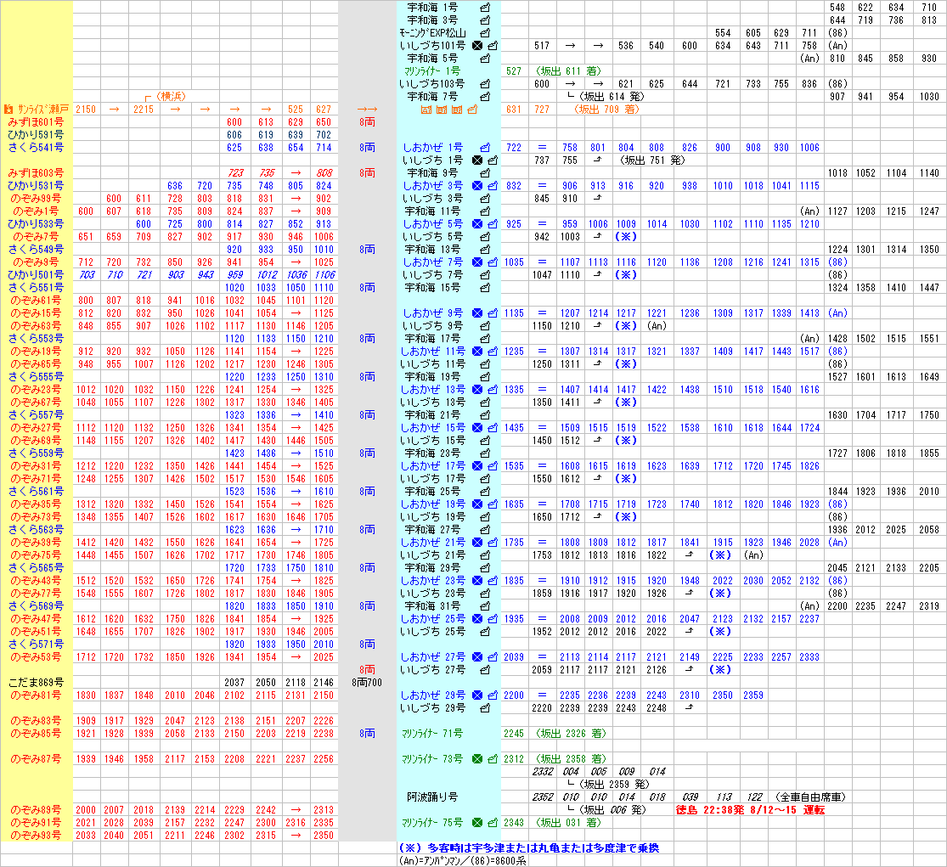The image size is (947, 867).
Task: Click the (An) marker in the しおかぜ 9号 row
Action: pyautogui.click(x=837, y=313)
